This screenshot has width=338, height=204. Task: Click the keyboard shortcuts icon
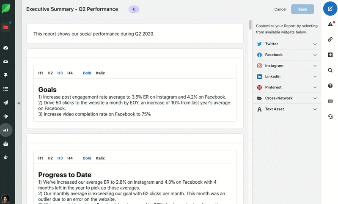(330, 101)
